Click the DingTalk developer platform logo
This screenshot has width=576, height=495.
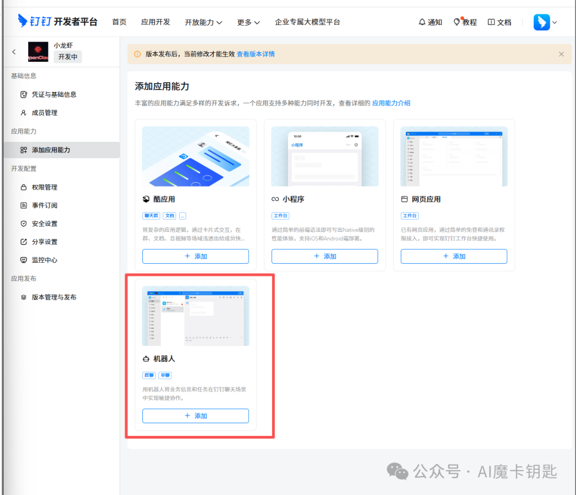click(x=57, y=21)
